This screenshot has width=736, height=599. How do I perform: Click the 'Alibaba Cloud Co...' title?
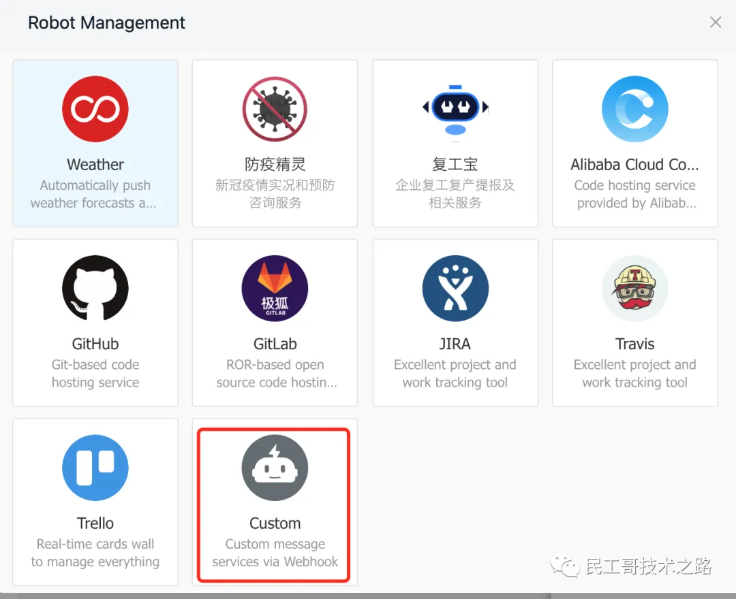[634, 165]
